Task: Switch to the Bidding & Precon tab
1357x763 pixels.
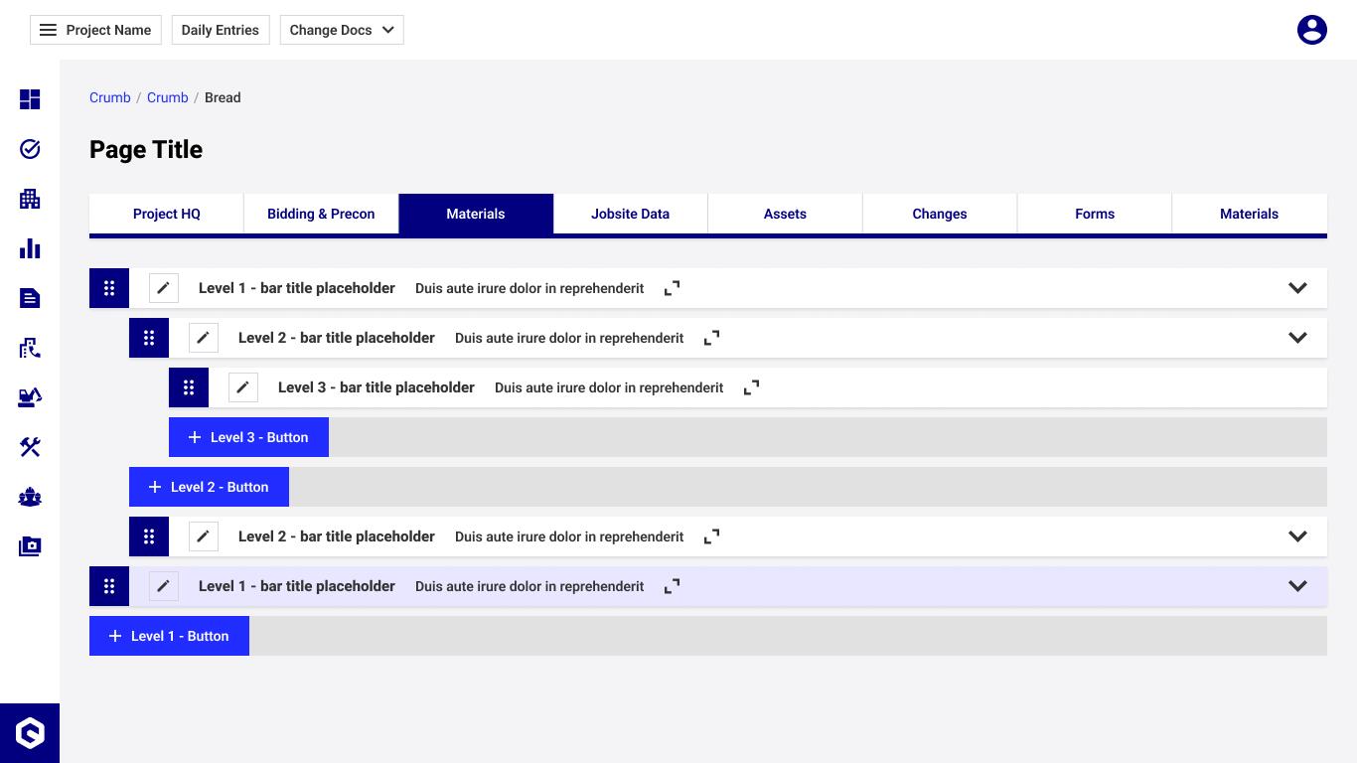Action: tap(321, 214)
